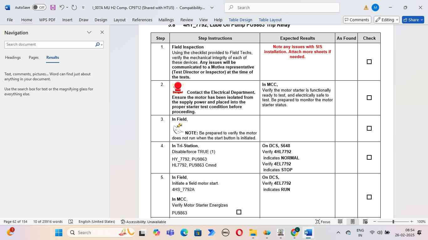Click the Share button
428x240 pixels.
(413, 20)
